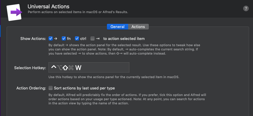Click the Show Actions label

coord(33,39)
